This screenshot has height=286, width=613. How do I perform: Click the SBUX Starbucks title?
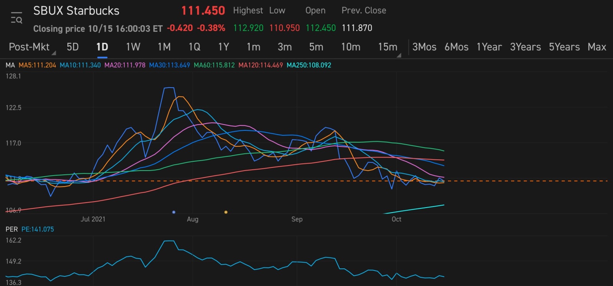pyautogui.click(x=76, y=11)
